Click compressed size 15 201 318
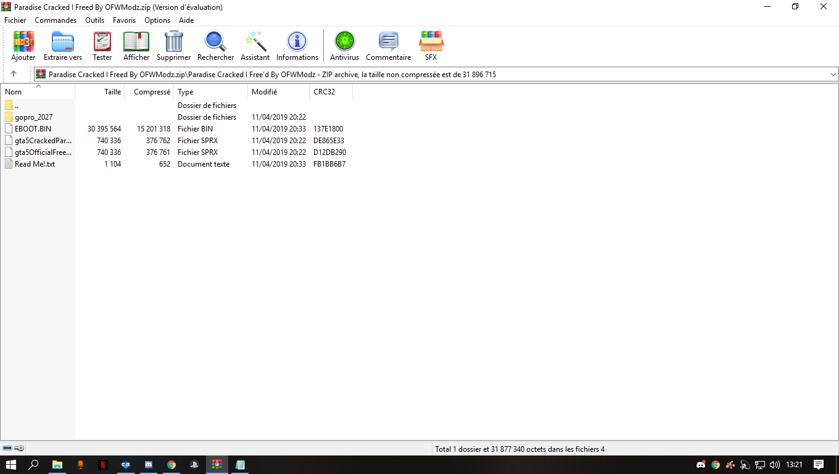This screenshot has height=474, width=839. (154, 129)
